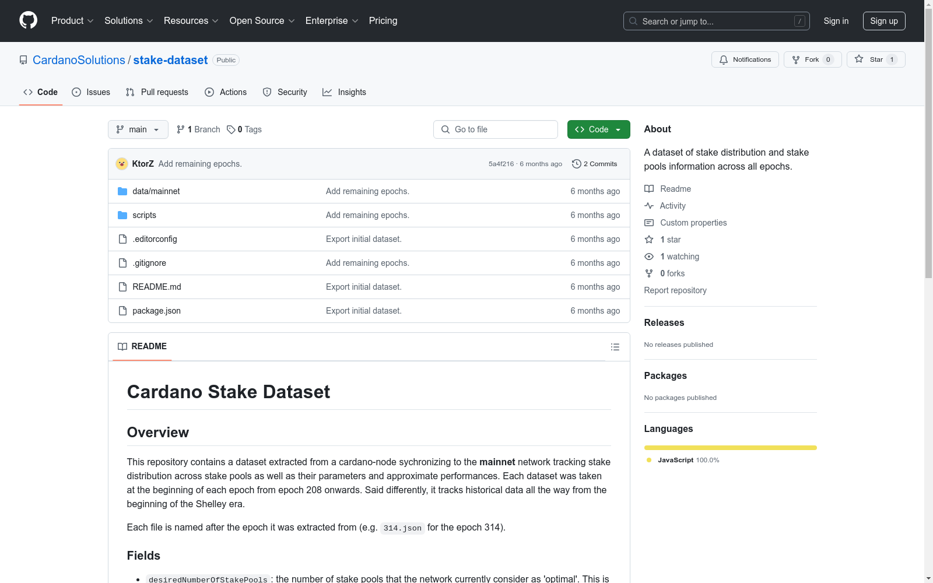This screenshot has height=583, width=933.
Task: Click the Readme book icon in About
Action: tap(649, 189)
